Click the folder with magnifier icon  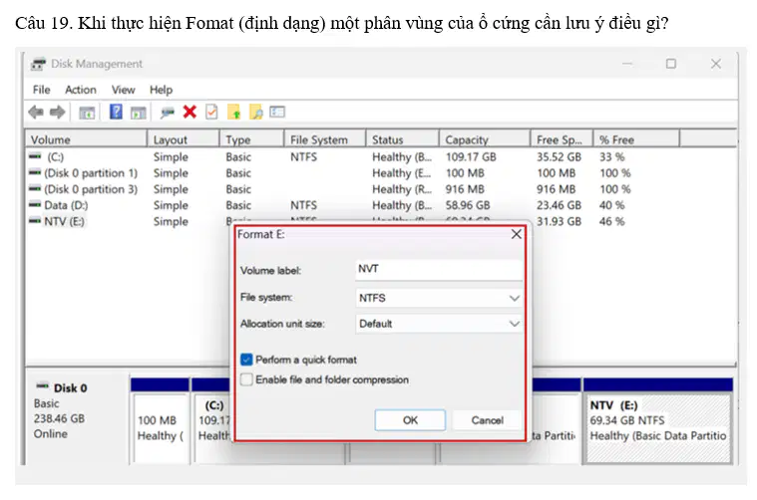pos(256,112)
